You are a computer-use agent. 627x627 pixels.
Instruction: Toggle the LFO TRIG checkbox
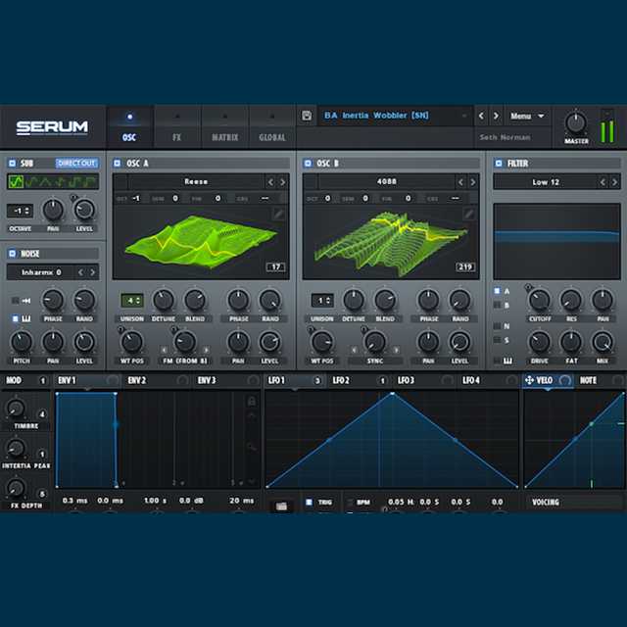(x=308, y=502)
